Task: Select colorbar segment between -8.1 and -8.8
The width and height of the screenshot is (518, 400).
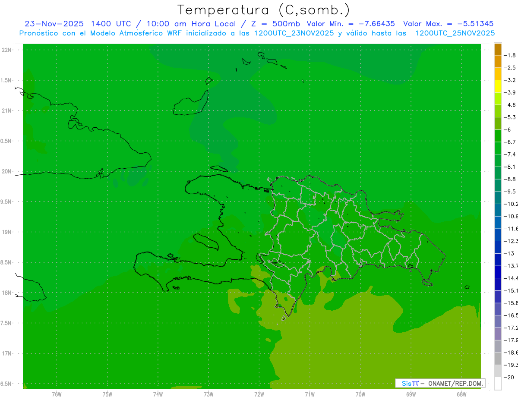Action: point(498,173)
